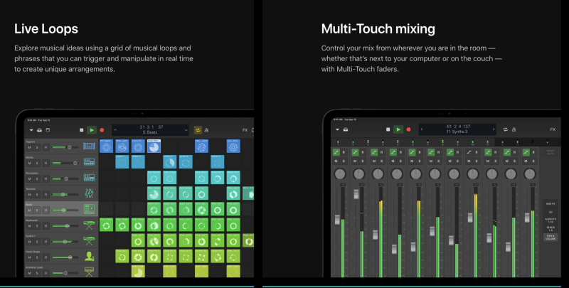
Task: Select the Synths 1 track keyboard icon
Action: pyautogui.click(x=89, y=240)
